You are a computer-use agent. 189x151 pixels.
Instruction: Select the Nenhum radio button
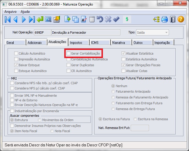(113, 86)
